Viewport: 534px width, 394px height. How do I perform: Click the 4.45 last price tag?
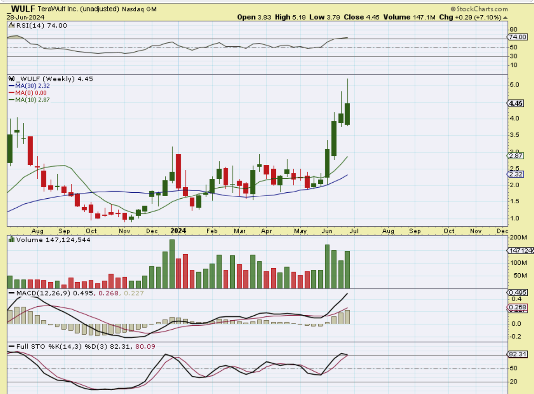coord(517,103)
